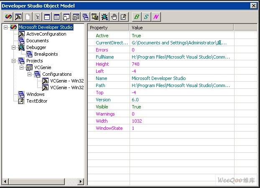Click the hammer icon in the toolbar
260x188 pixels.
pos(18,17)
